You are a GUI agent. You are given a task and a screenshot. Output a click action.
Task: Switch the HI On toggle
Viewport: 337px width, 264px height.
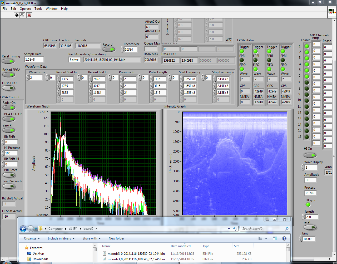310,155
